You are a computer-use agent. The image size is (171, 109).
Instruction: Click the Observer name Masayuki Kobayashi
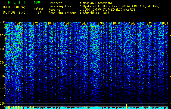pos(98,3)
